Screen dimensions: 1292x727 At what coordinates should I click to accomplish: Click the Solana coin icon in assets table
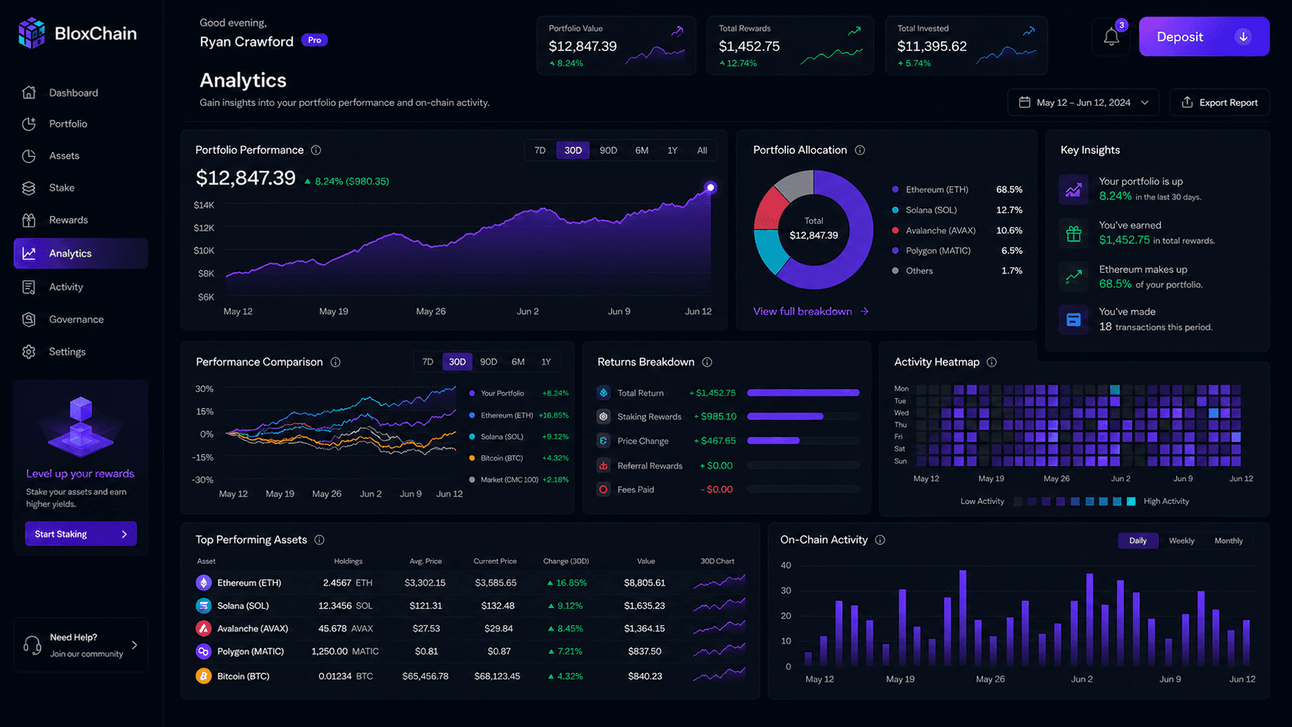point(203,606)
